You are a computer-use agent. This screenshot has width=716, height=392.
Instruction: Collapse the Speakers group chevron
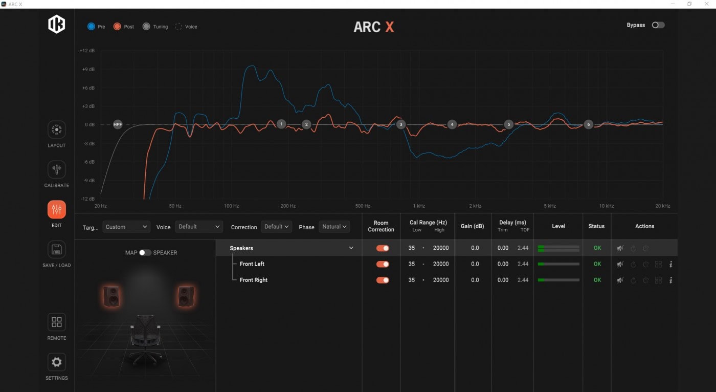pos(351,248)
